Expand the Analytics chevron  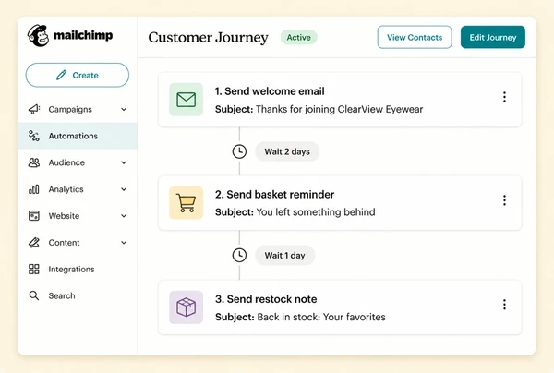pos(124,189)
